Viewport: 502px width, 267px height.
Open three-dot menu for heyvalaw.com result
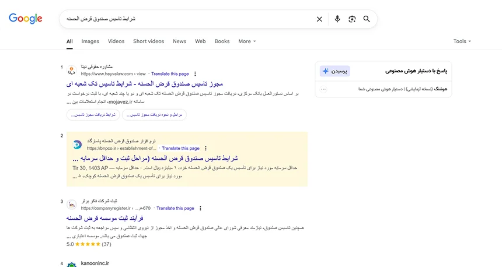coord(194,74)
